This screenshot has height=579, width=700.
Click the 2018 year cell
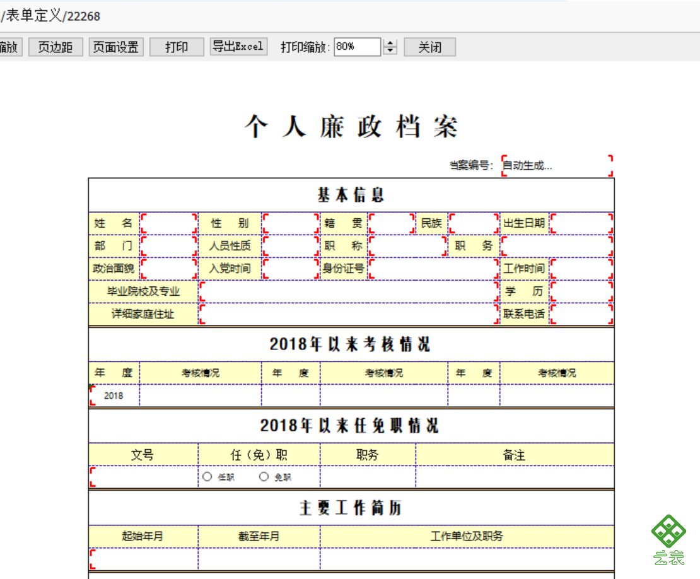coord(114,395)
